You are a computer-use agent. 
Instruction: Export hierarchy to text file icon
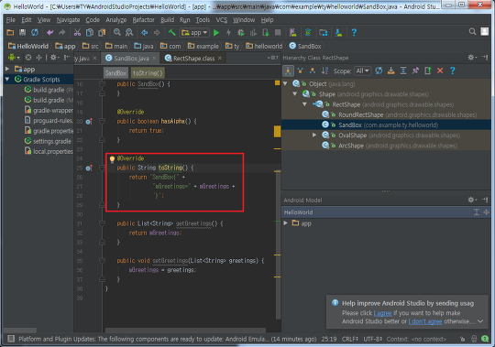(428, 70)
